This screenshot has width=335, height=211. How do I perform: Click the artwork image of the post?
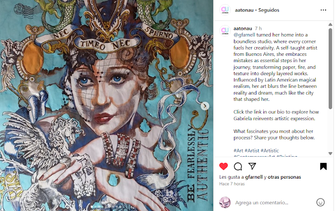(106, 105)
